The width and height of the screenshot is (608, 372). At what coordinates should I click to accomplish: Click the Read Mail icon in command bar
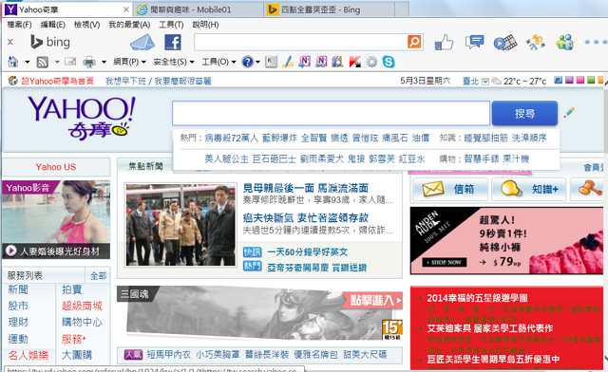(x=70, y=62)
